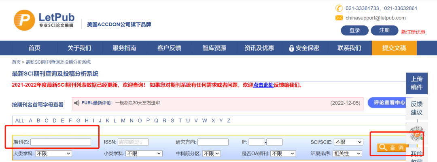Click the 研究方向 input field
Image resolution: width=437 pixels, height=162 pixels.
(213, 142)
